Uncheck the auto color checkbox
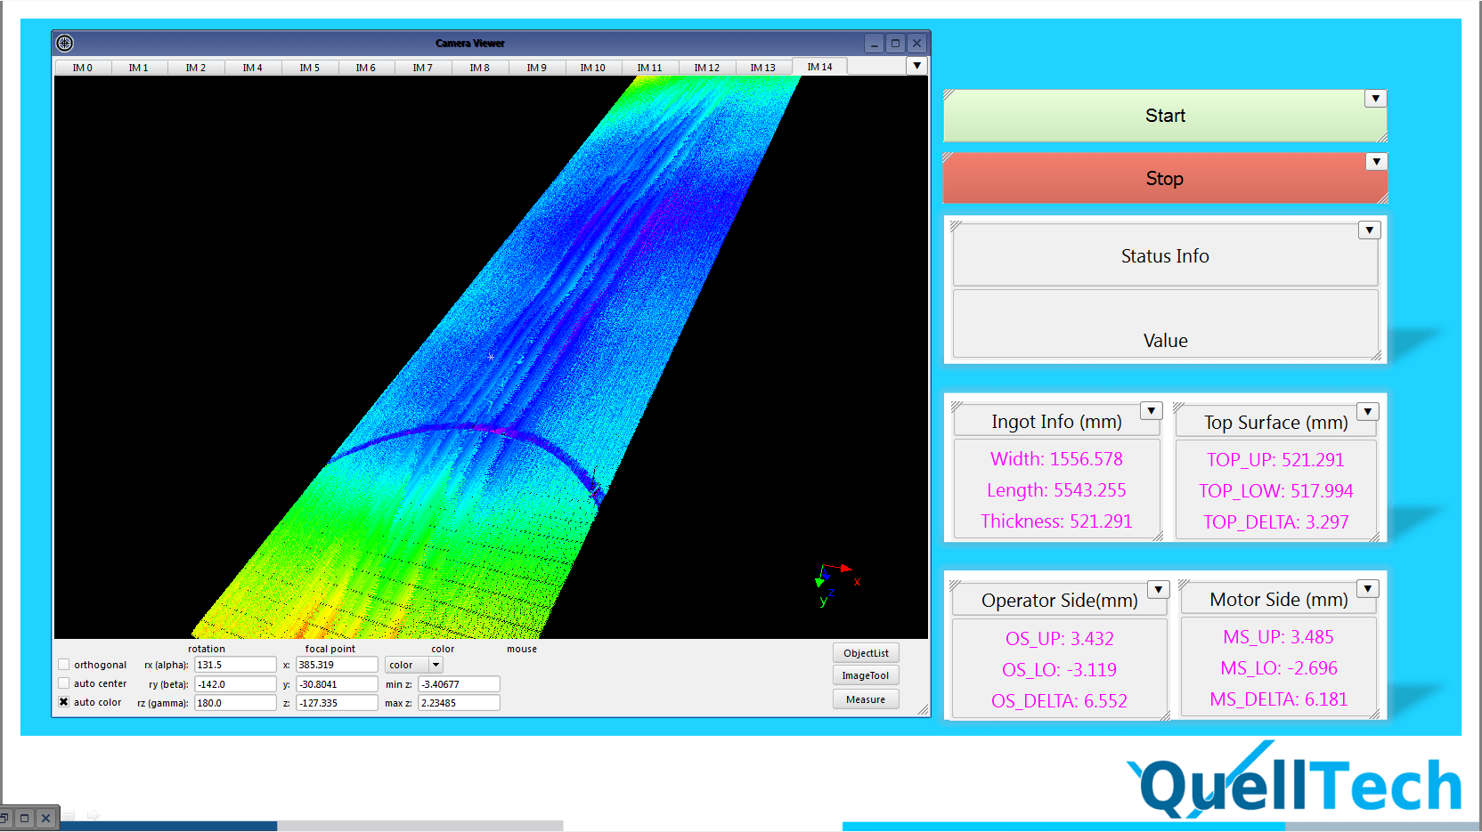Screen dimensions: 1482x832 [64, 702]
